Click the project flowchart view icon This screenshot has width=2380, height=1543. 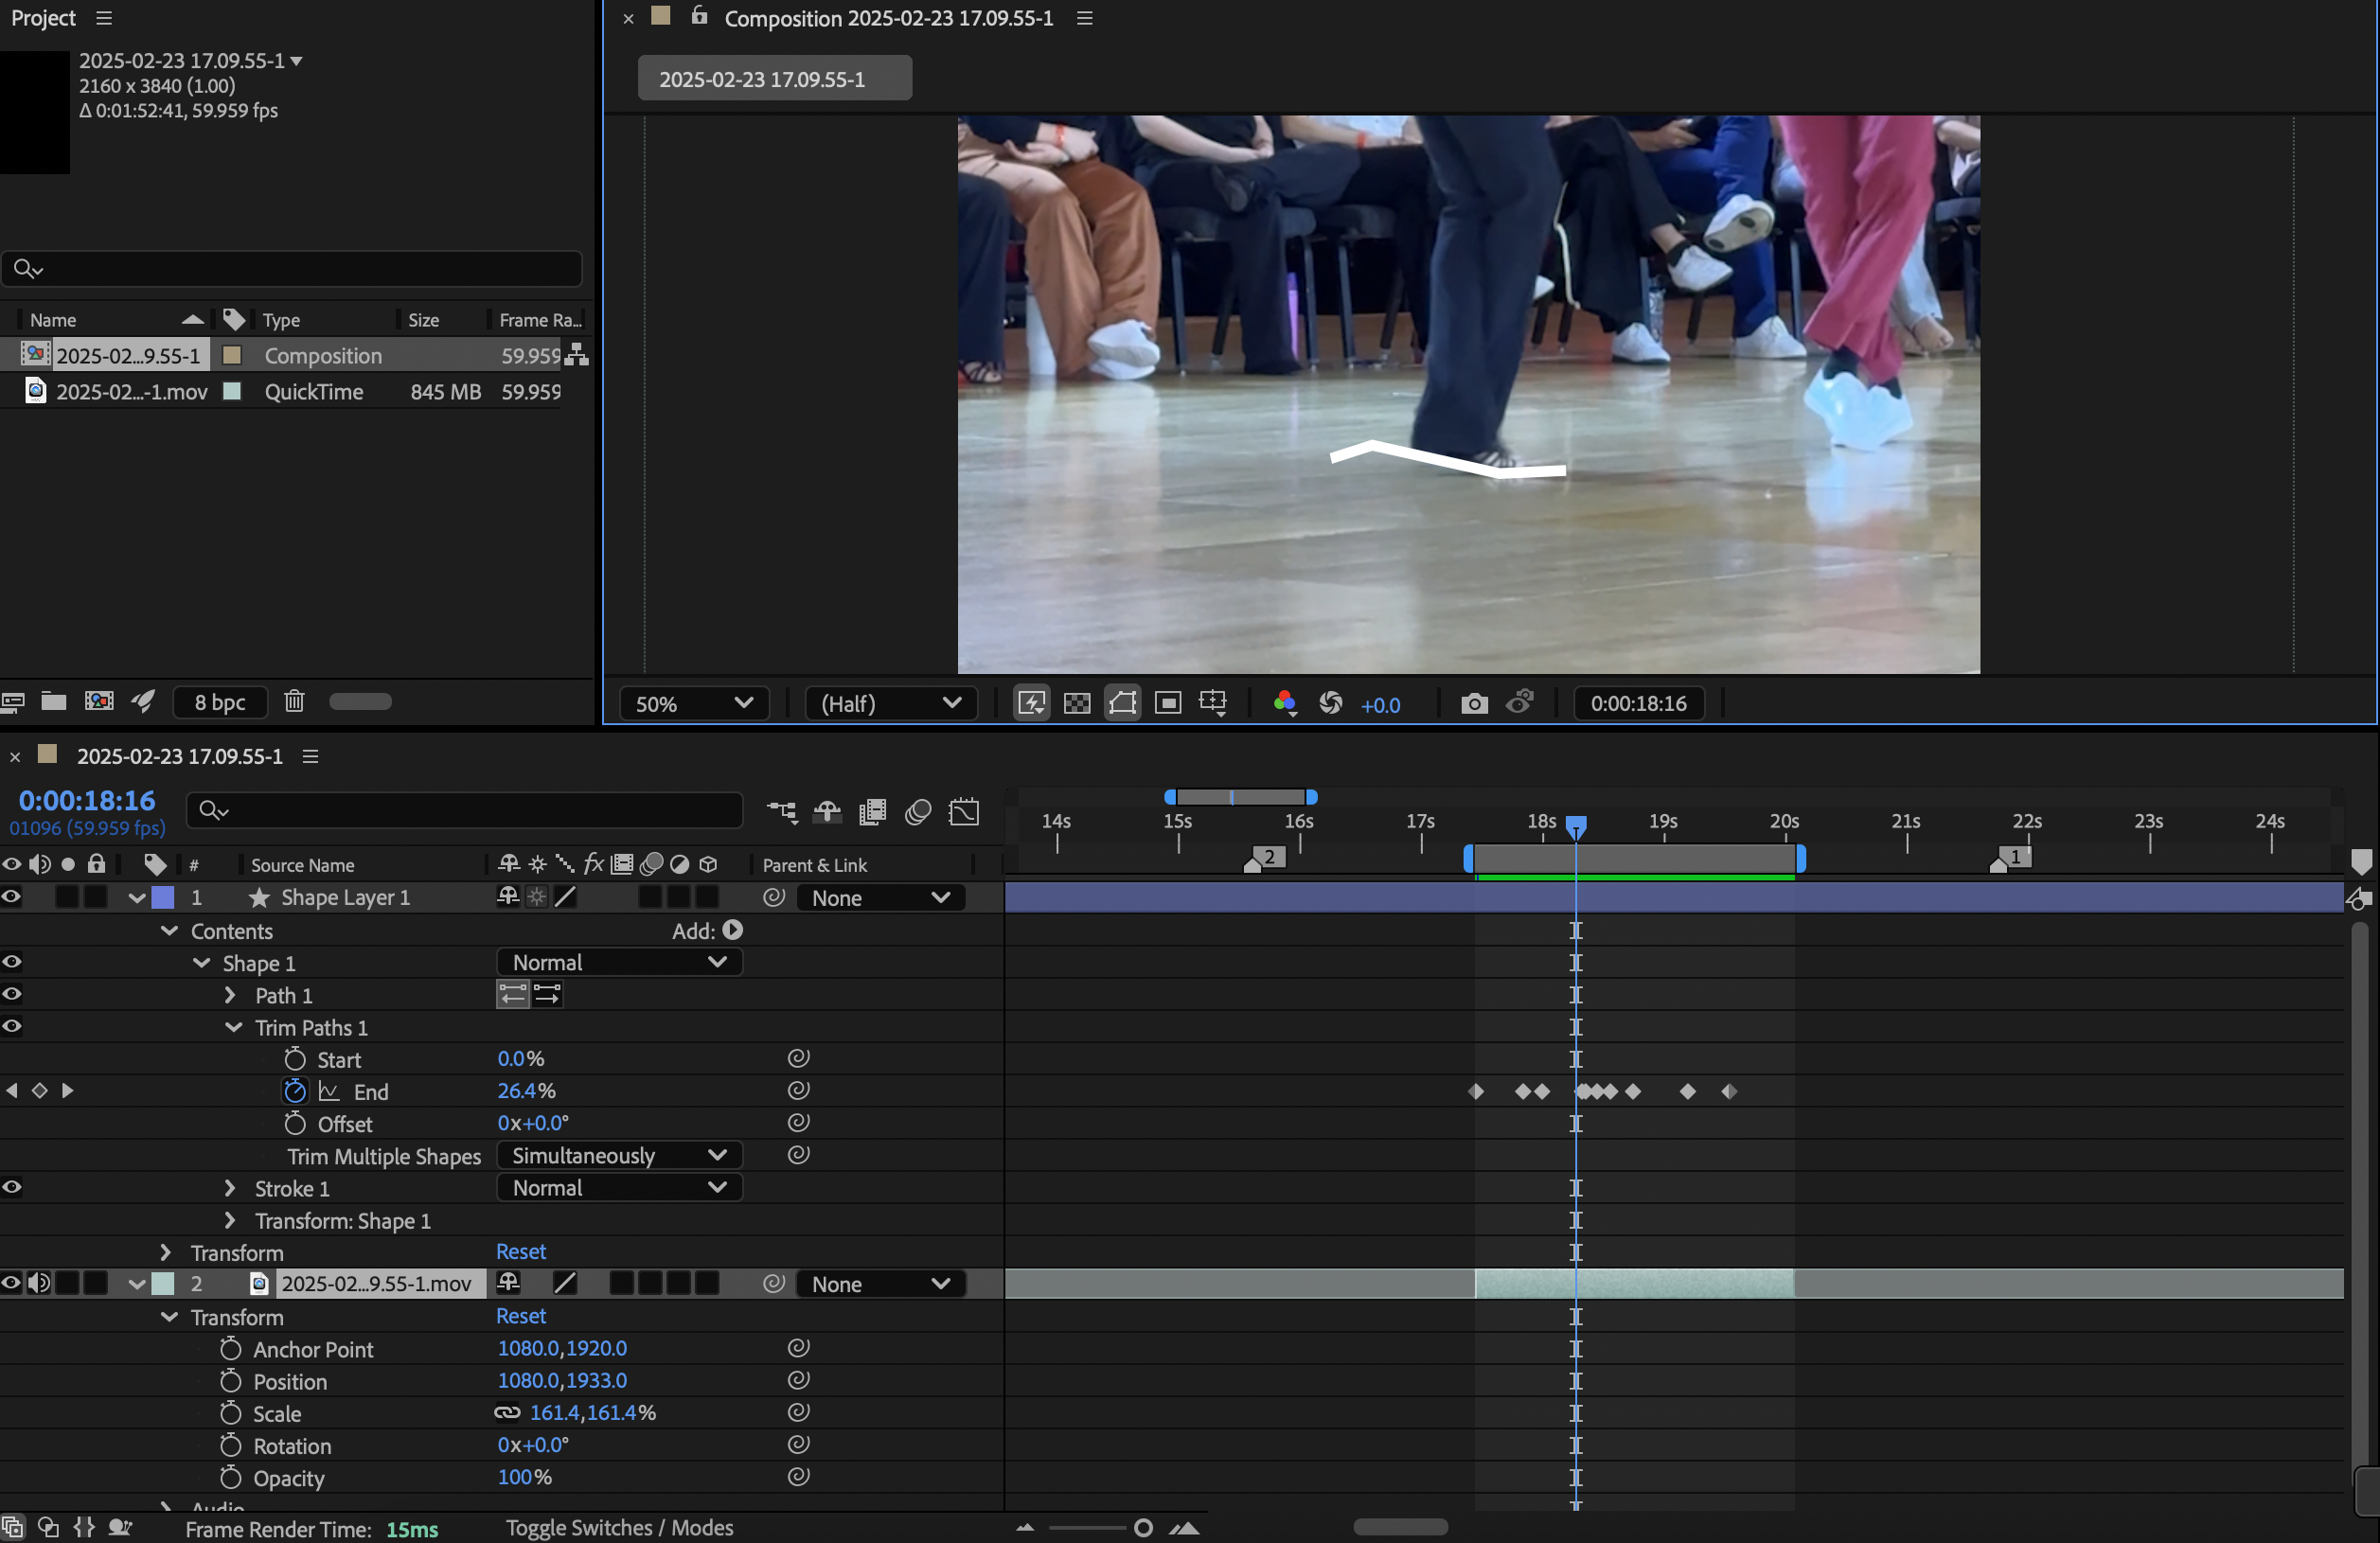point(577,355)
